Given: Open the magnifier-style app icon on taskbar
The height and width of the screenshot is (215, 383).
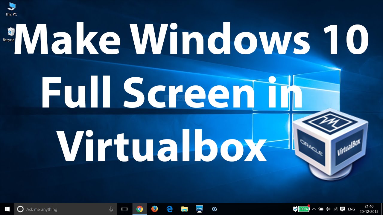Looking at the screenshot, I should tap(215, 209).
